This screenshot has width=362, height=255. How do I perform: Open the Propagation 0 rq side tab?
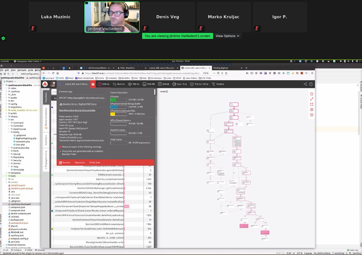point(46,160)
